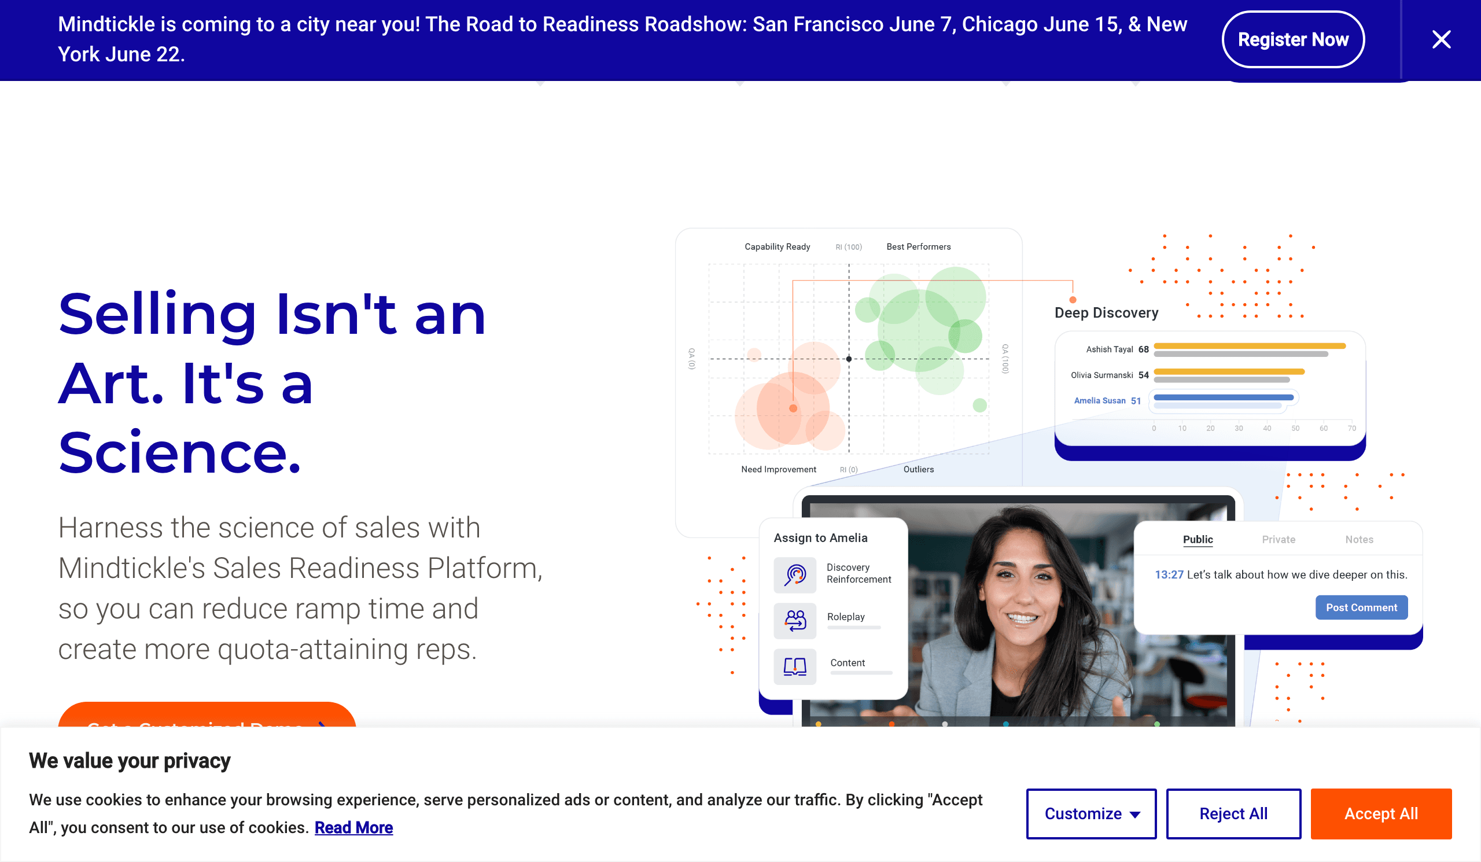Open the Read More cookie policy link
The width and height of the screenshot is (1481, 862).
point(354,827)
